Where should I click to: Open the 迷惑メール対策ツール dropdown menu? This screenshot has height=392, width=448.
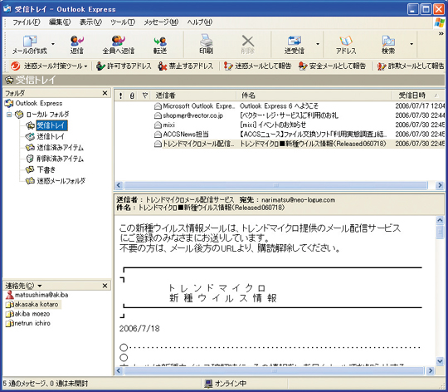85,66
